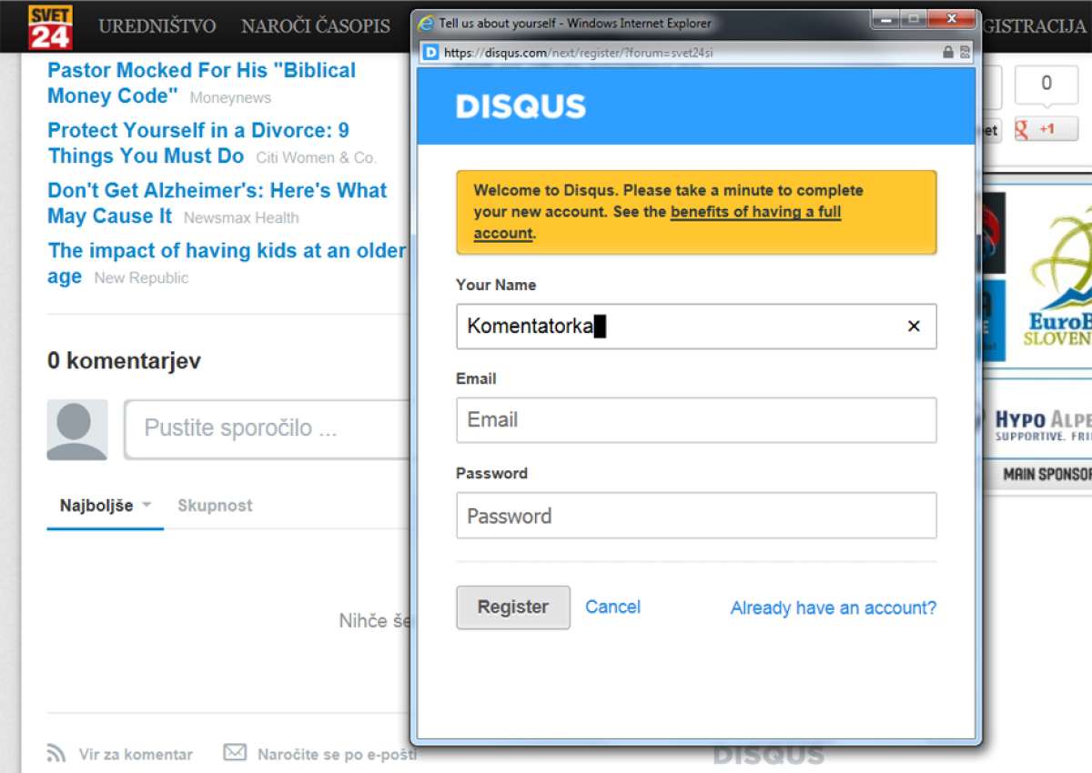
Task: Click the DISQUS logo in blue header
Action: 521,106
